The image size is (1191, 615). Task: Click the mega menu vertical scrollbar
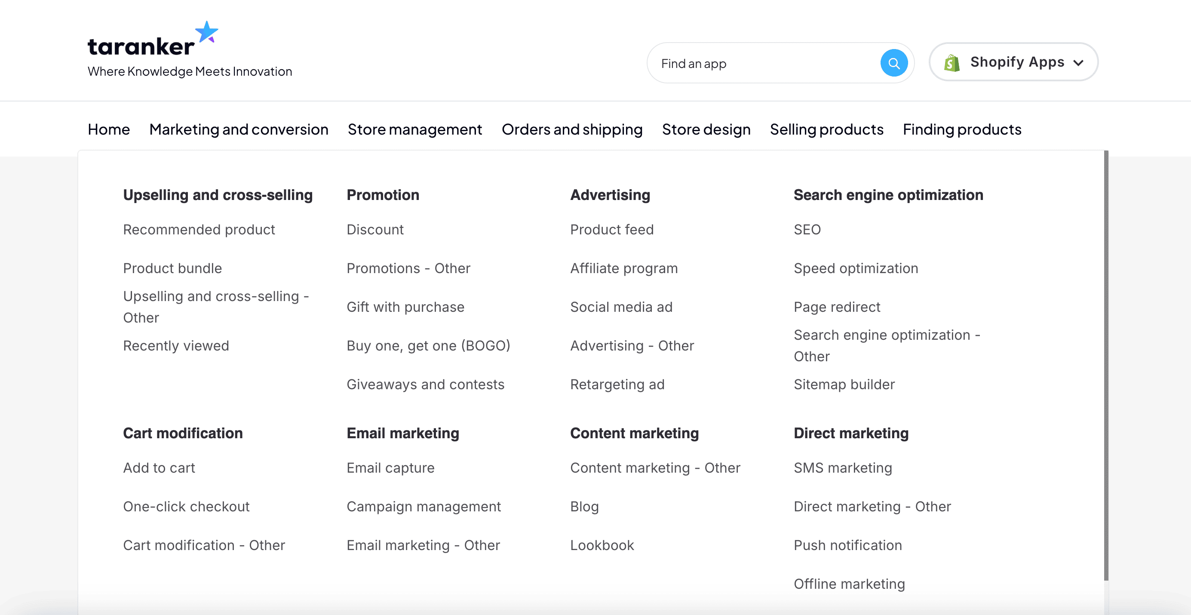click(1106, 365)
